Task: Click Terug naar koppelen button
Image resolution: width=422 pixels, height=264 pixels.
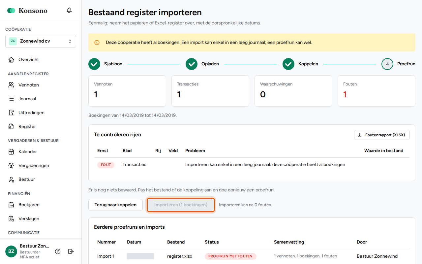Action: [x=115, y=205]
